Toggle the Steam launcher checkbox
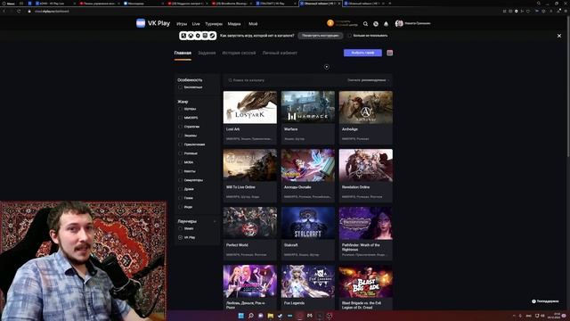This screenshot has width=570, height=321. 180,228
